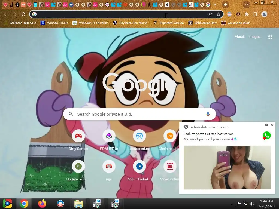Click the cartoon avatar extension icon
Image resolution: width=279 pixels, height=209 pixels.
(x=238, y=14)
